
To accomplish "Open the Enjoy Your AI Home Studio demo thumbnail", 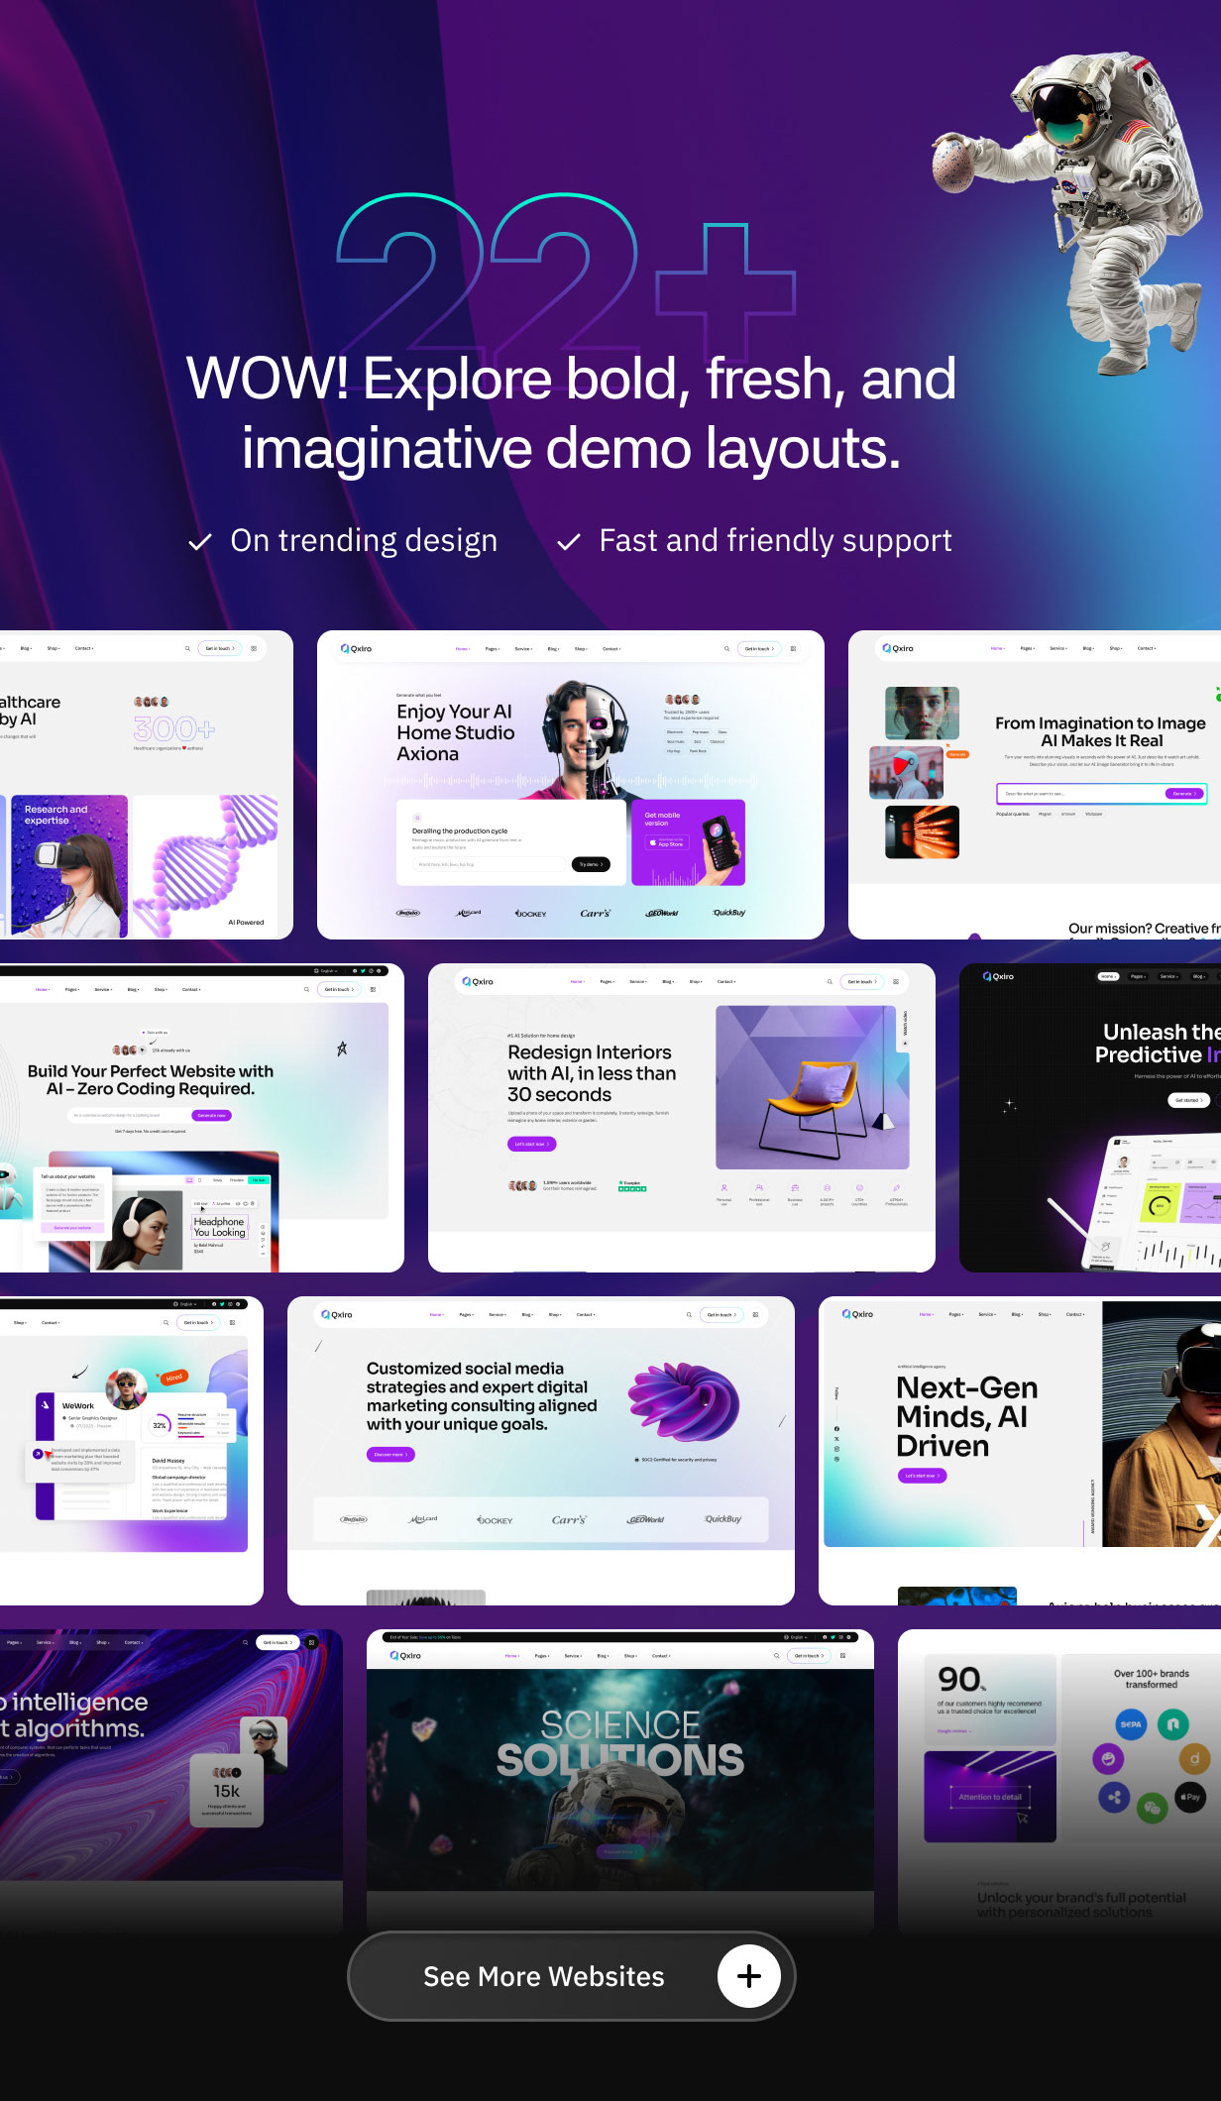I will [x=571, y=785].
